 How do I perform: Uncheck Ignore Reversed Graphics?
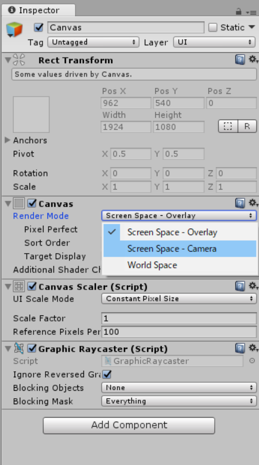(x=107, y=374)
